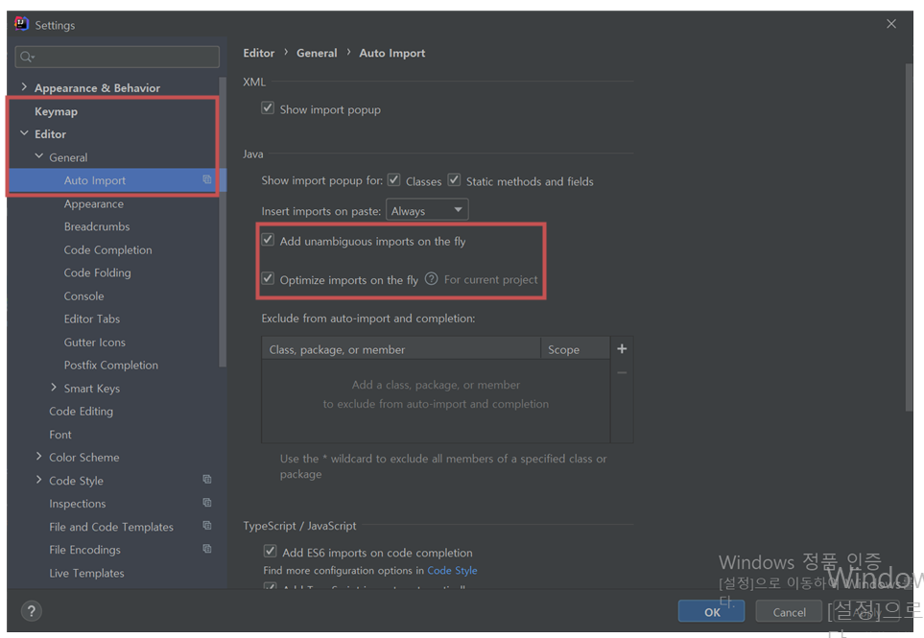Click Editor in the breadcrumb path
Image resolution: width=924 pixels, height=638 pixels.
[259, 53]
